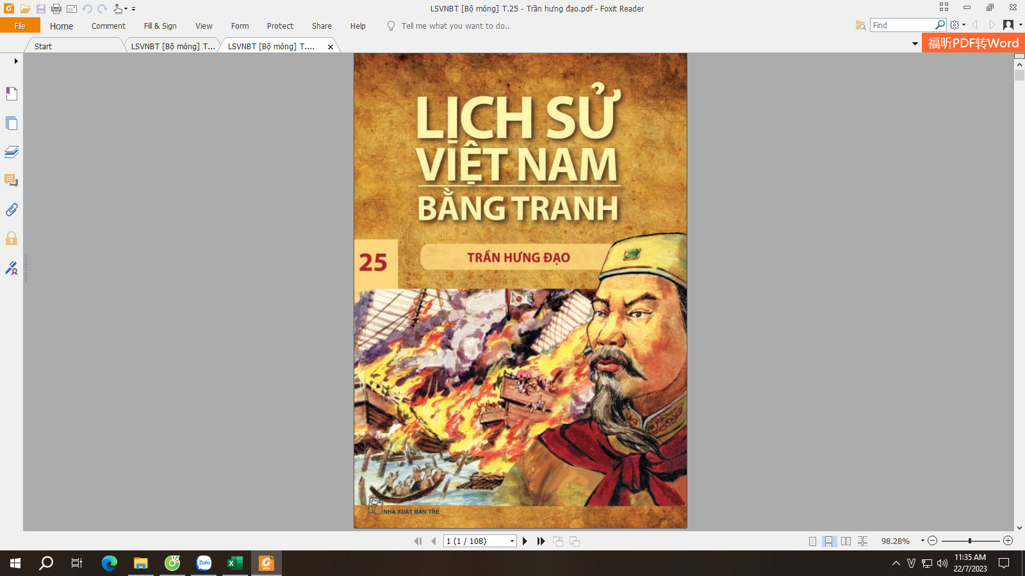Open the Share ribbon tab

pyautogui.click(x=322, y=26)
